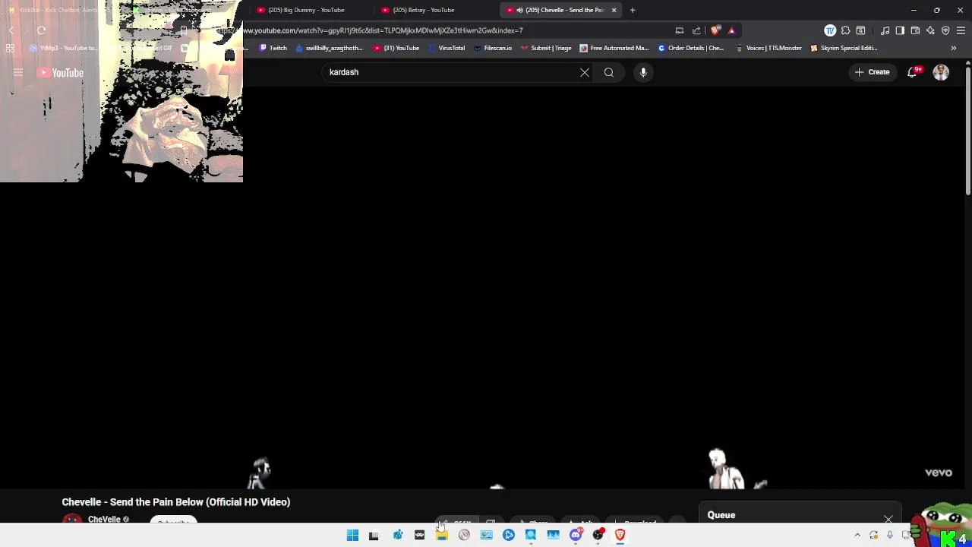Screen dimensions: 972x547
Task: Close the Chevelle browser tab
Action: coord(614,10)
